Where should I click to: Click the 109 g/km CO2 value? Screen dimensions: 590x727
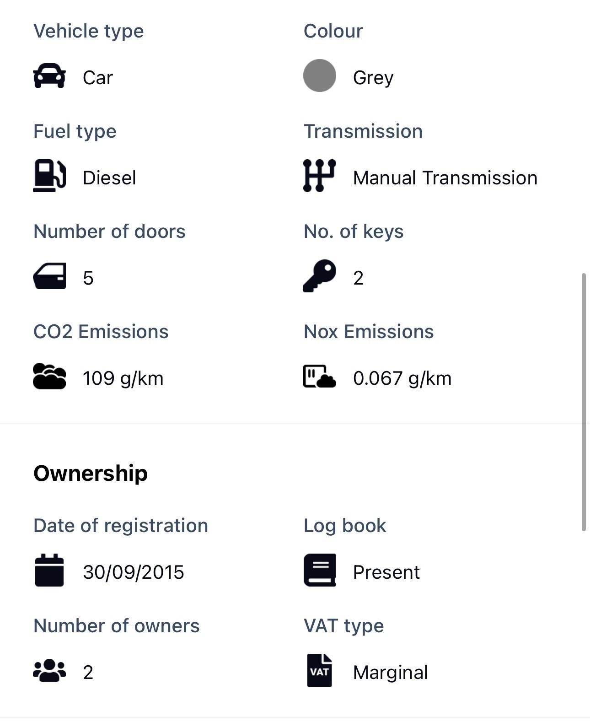tap(123, 378)
